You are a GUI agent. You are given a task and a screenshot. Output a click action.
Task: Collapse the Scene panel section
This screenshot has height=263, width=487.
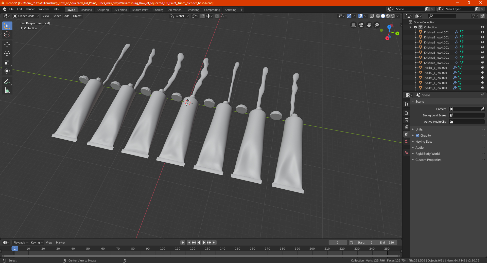(413, 102)
